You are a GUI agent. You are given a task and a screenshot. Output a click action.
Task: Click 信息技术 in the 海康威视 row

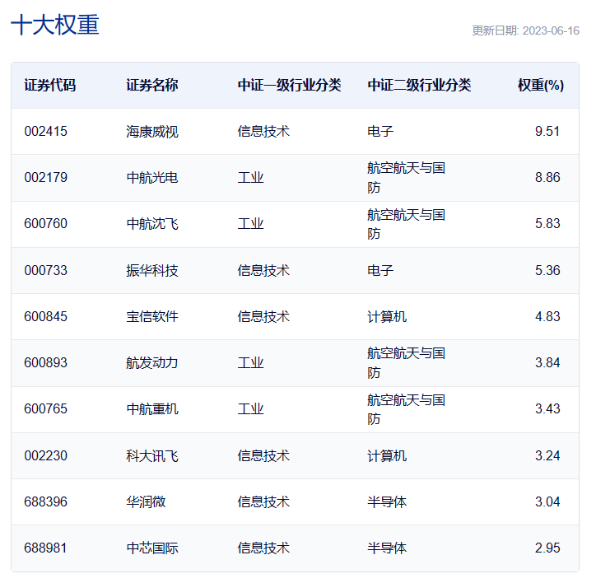tap(263, 132)
